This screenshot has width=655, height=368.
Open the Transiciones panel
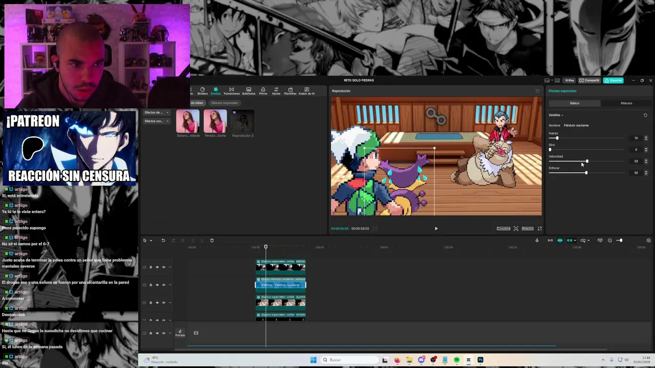[x=231, y=91]
